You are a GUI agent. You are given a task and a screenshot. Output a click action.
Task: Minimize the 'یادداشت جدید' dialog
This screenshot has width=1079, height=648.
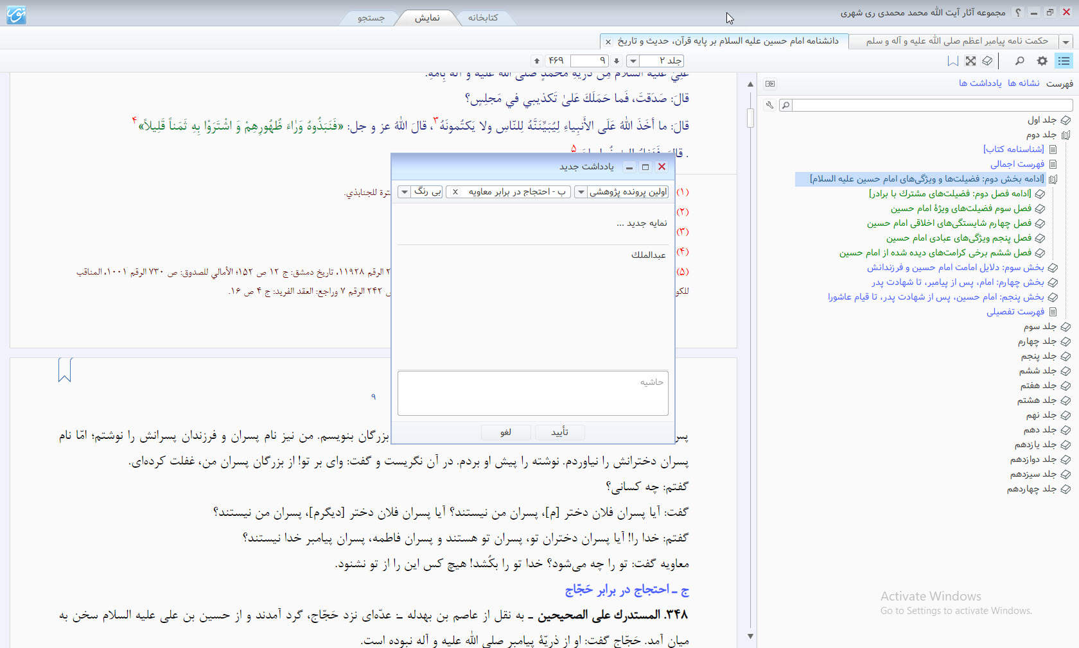coord(629,167)
